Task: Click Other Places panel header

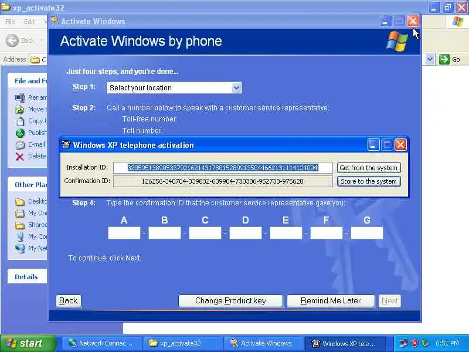Action: (28, 185)
